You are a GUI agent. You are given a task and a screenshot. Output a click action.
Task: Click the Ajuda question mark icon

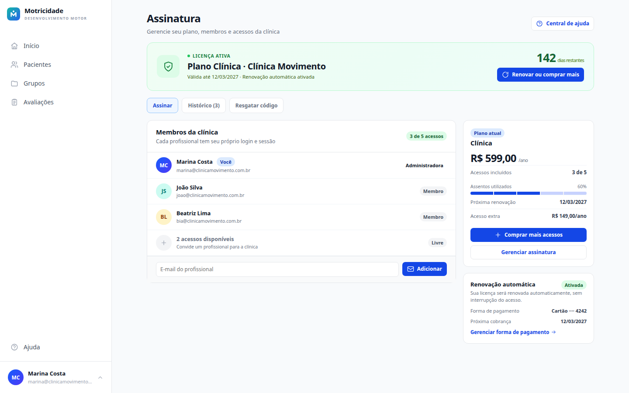(14, 347)
